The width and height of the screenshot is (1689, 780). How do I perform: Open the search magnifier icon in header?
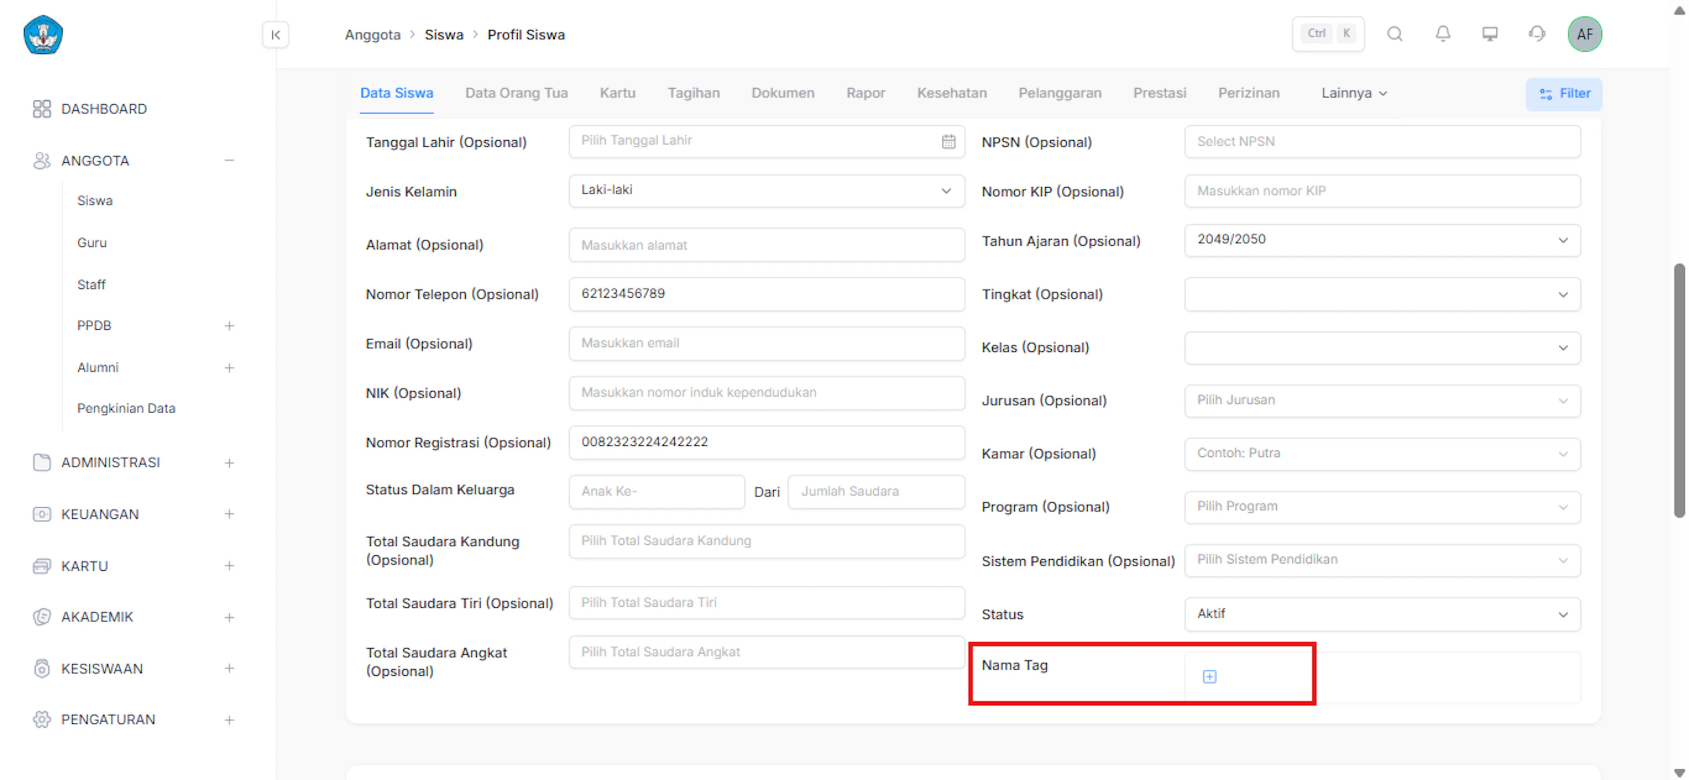(1395, 34)
